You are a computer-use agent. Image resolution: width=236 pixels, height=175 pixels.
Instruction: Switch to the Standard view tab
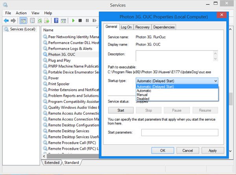point(72,162)
